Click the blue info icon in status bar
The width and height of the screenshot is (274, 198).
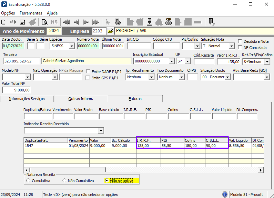coord(225,195)
